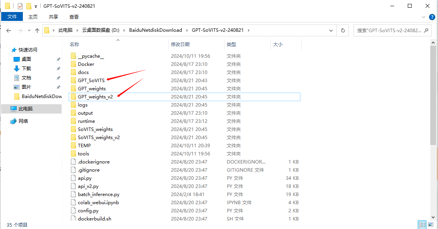Select the api_v2.py file
Viewport: 438px width, 229px height.
coord(88,186)
